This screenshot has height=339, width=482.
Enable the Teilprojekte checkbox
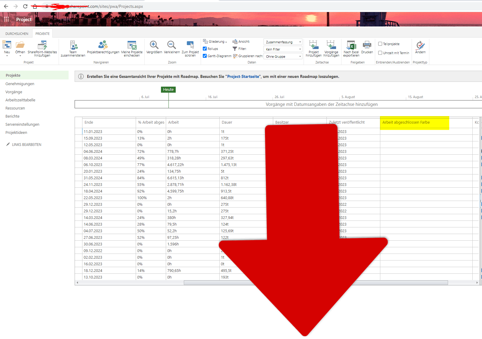click(380, 44)
